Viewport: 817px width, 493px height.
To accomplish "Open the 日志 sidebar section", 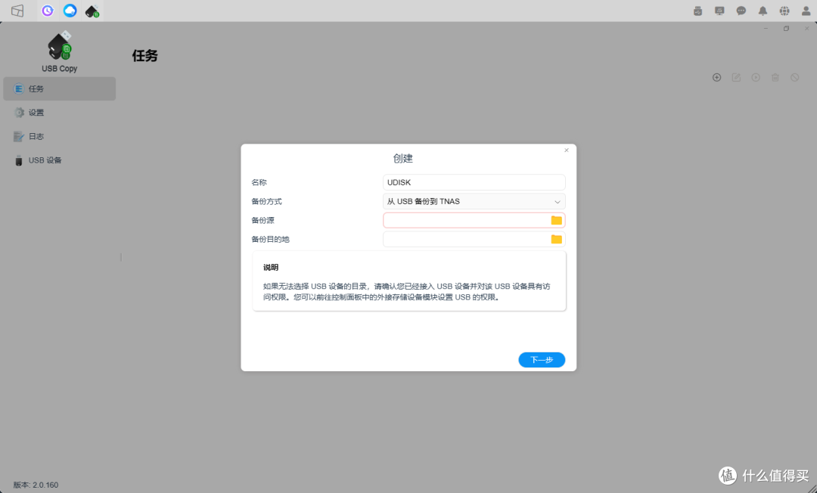I will pyautogui.click(x=60, y=136).
